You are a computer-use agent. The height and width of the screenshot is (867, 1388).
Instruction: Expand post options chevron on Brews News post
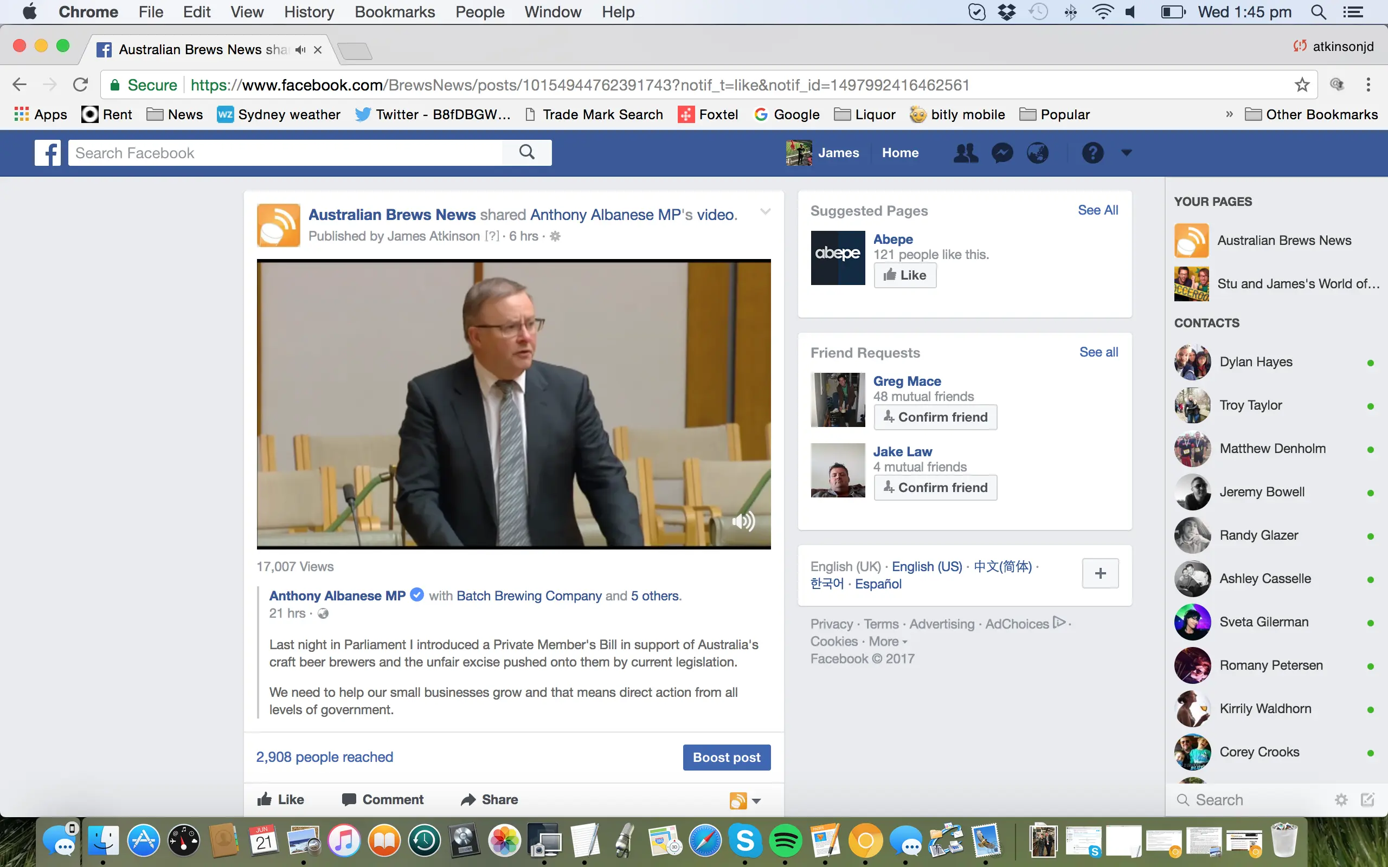coord(764,211)
